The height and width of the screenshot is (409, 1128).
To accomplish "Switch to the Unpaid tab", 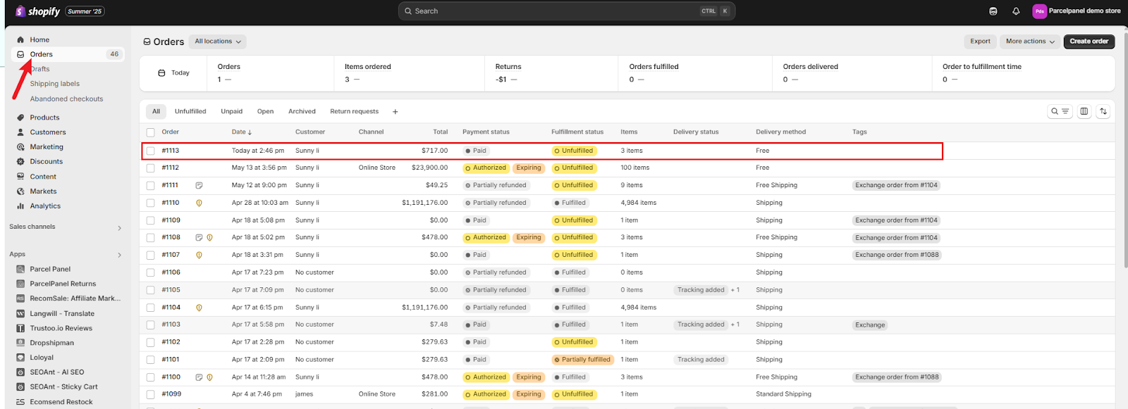I will [x=231, y=111].
